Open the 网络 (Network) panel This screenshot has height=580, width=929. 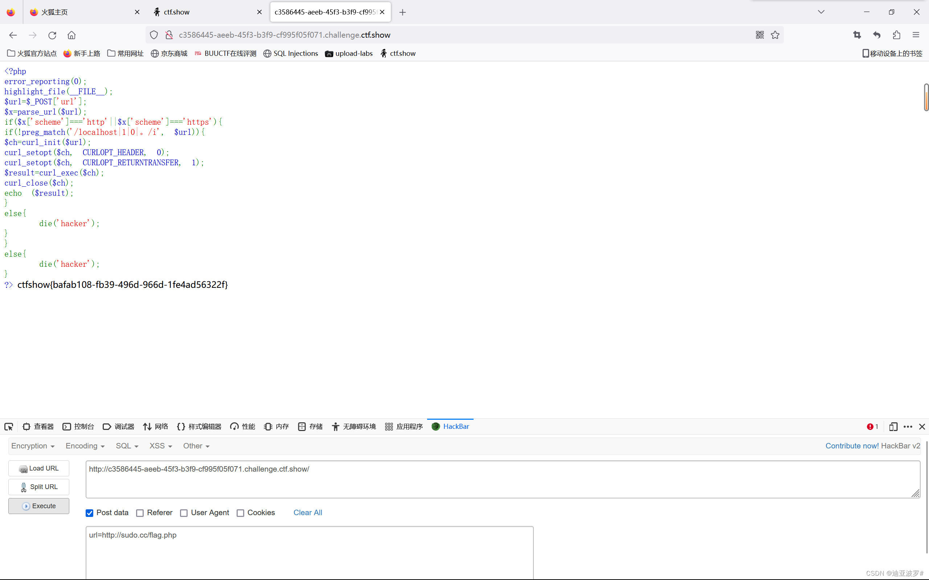(155, 427)
